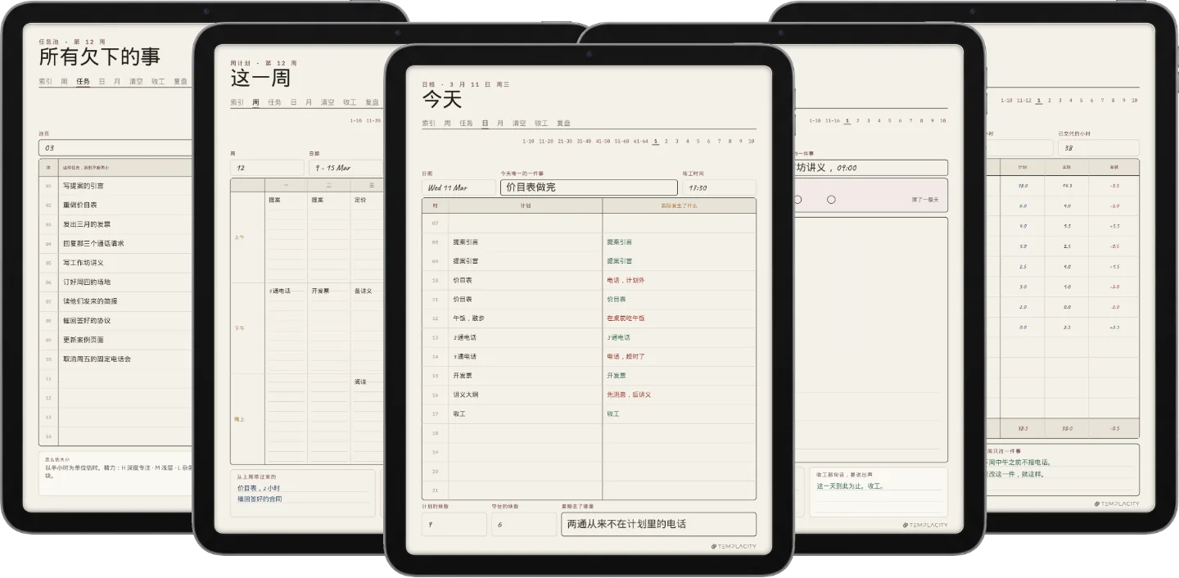This screenshot has width=1179, height=578.
Task: Click the Templacity logo on 今天 page
Action: (x=734, y=547)
